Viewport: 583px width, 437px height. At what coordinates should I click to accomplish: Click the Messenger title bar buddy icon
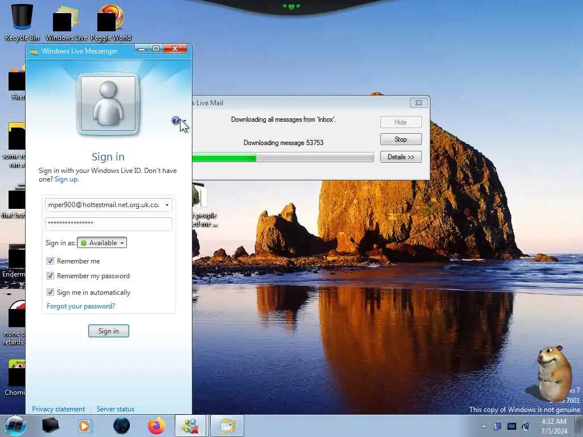tap(34, 51)
